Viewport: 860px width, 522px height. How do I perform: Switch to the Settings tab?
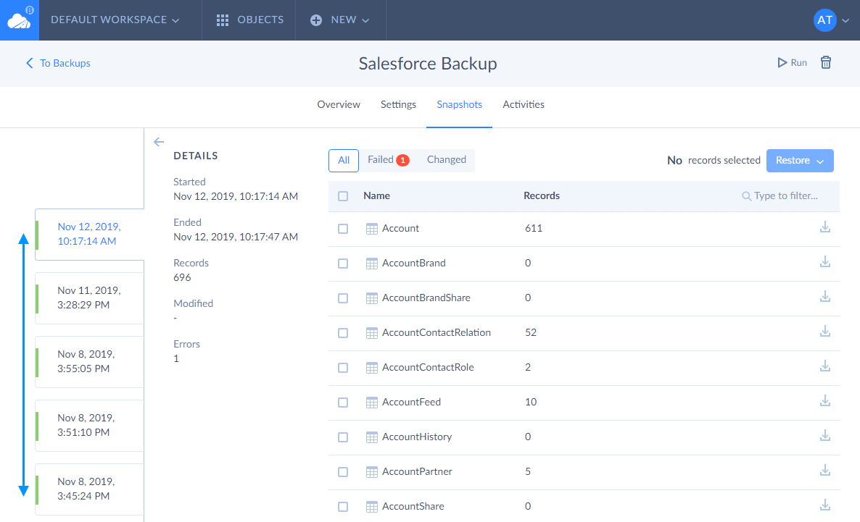[x=398, y=105]
